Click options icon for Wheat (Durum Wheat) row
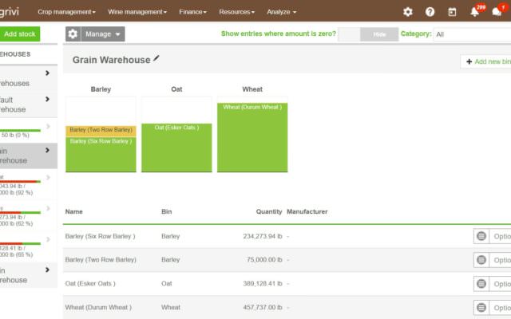Image resolution: width=511 pixels, height=319 pixels. (x=481, y=307)
